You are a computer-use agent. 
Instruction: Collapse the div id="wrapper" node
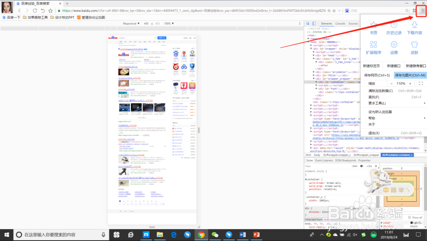pos(311,49)
